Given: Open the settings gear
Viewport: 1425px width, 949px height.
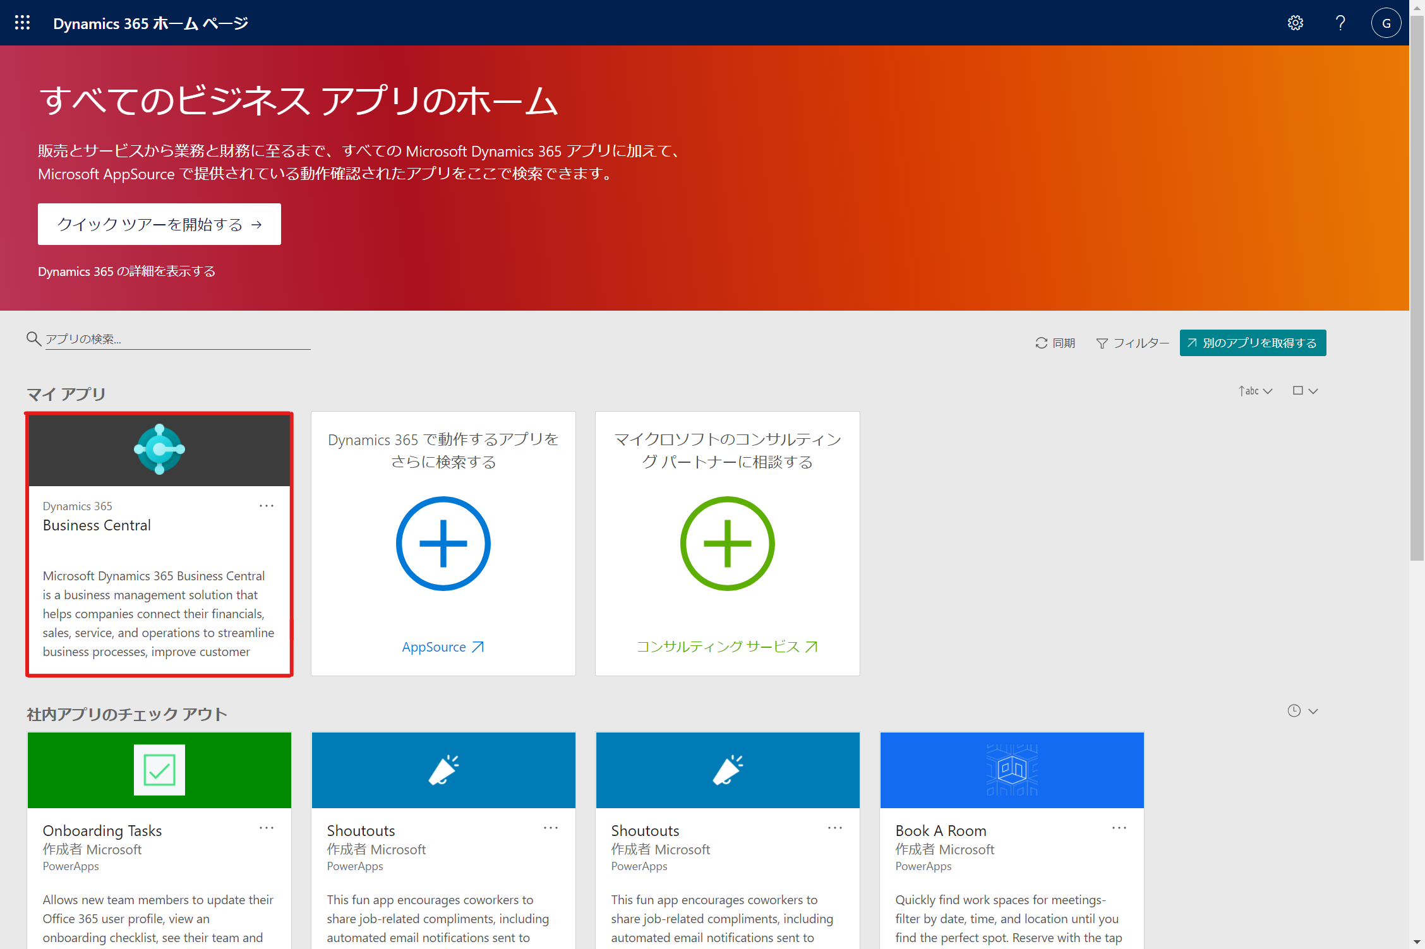Looking at the screenshot, I should 1296,23.
